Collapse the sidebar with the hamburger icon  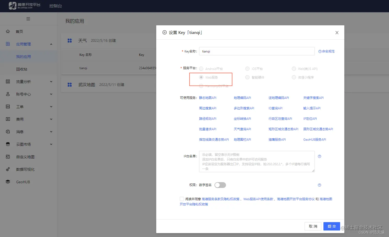[x=28, y=19]
